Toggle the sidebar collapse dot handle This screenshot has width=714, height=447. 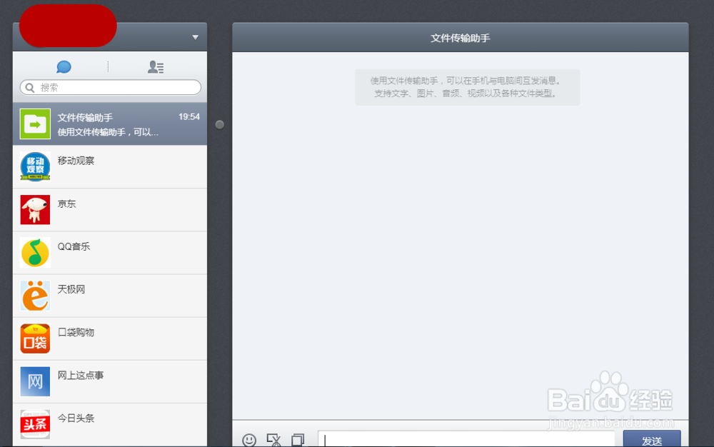[x=219, y=124]
